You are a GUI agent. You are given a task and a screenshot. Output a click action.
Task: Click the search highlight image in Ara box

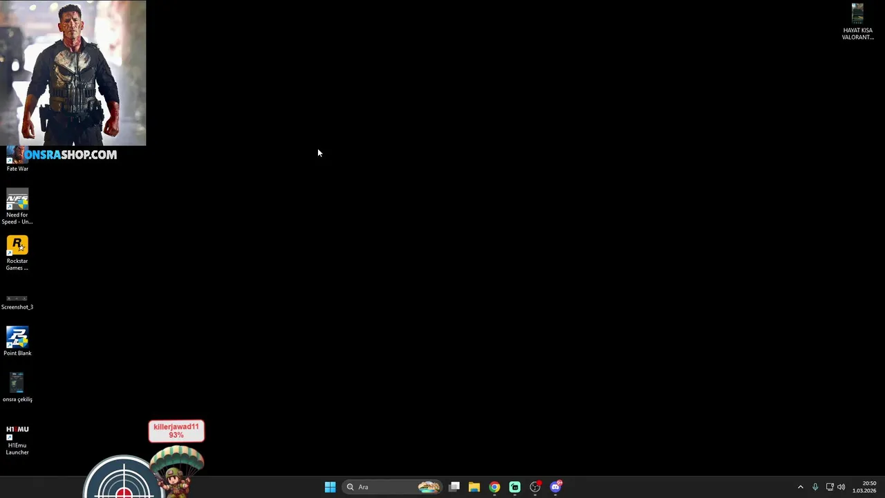(x=429, y=487)
